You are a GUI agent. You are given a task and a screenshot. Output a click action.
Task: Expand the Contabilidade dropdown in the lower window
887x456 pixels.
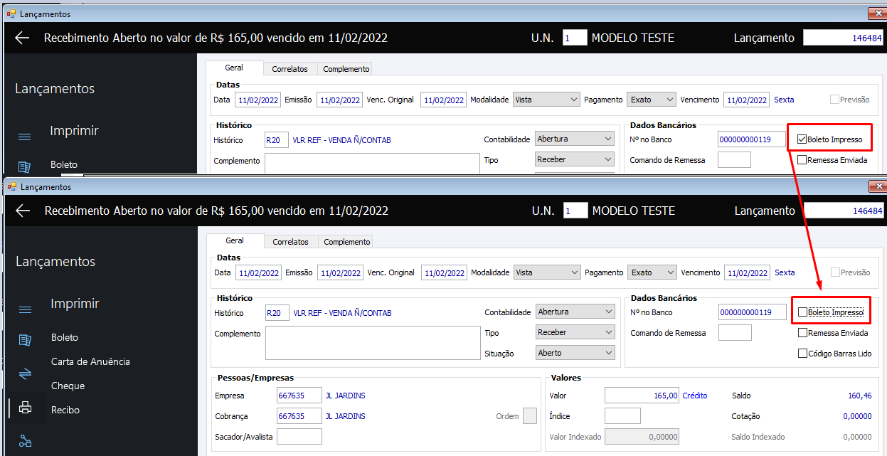(x=575, y=312)
